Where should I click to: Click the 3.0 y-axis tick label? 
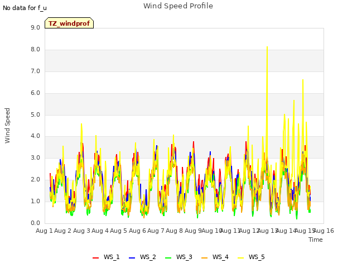35,157
